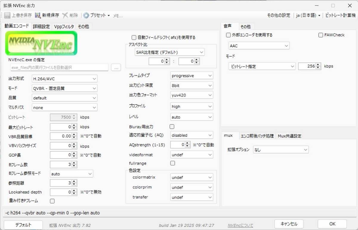
Task: Check 外部エンコーダを使用する
Action: pos(229,35)
